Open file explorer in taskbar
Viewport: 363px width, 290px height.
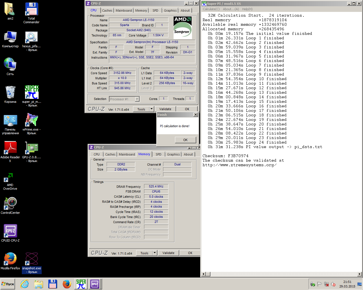click(x=39, y=284)
